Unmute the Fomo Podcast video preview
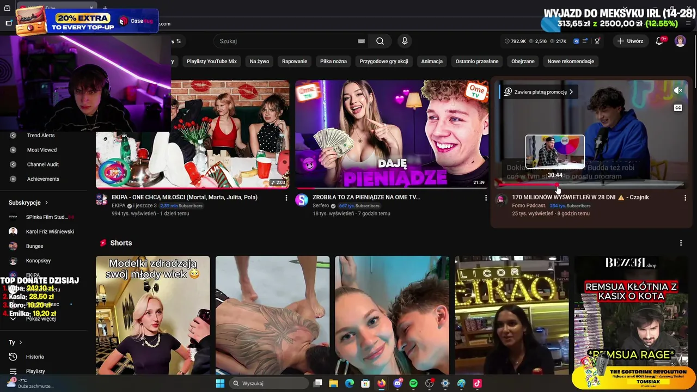697x392 pixels. [x=678, y=90]
